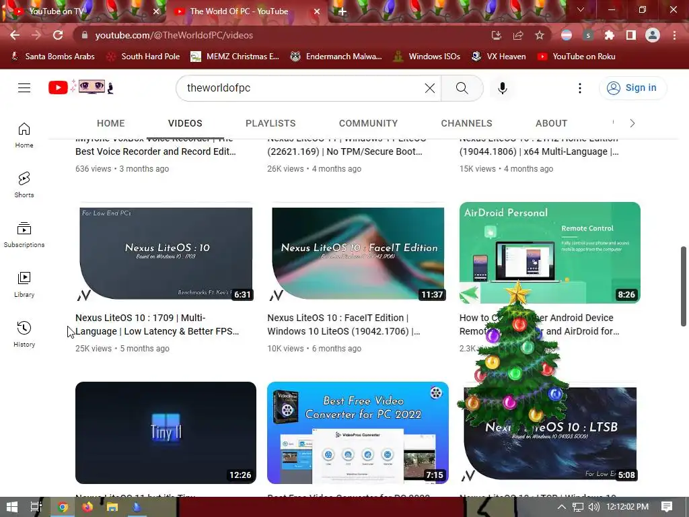
Task: Click the share page icon in address bar
Action: 518,35
